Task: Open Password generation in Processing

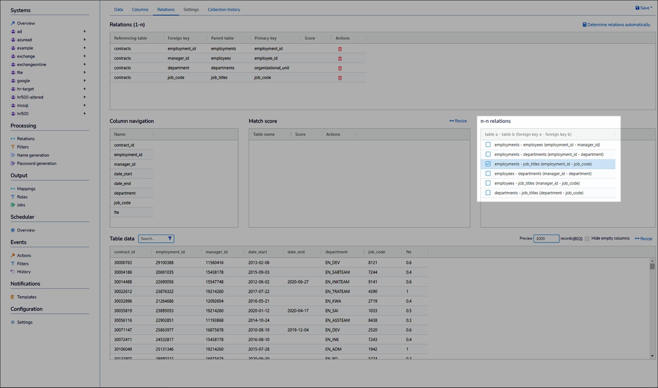Action: click(x=36, y=163)
